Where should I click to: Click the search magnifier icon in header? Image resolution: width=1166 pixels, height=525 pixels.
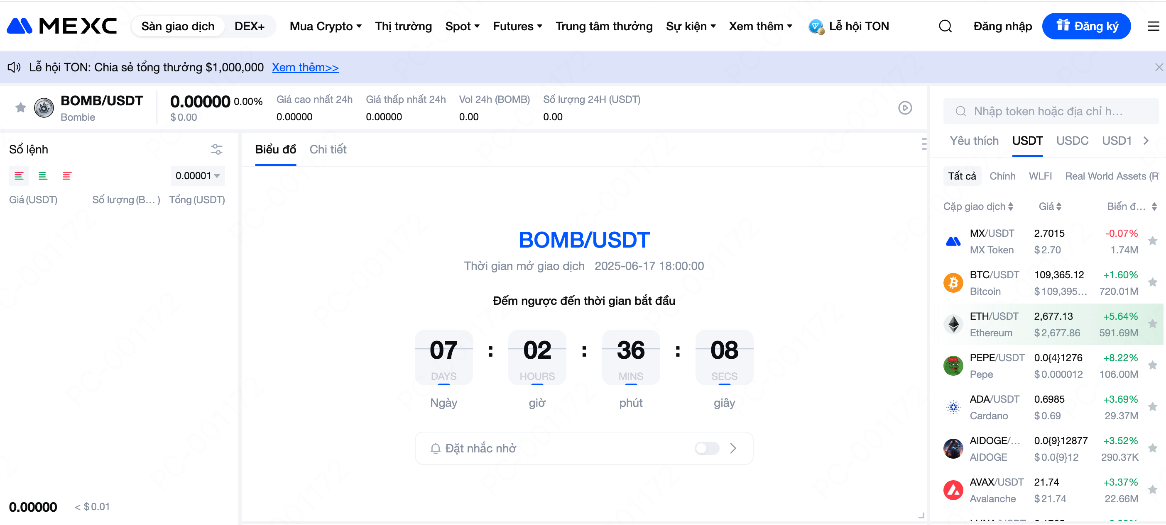click(945, 26)
